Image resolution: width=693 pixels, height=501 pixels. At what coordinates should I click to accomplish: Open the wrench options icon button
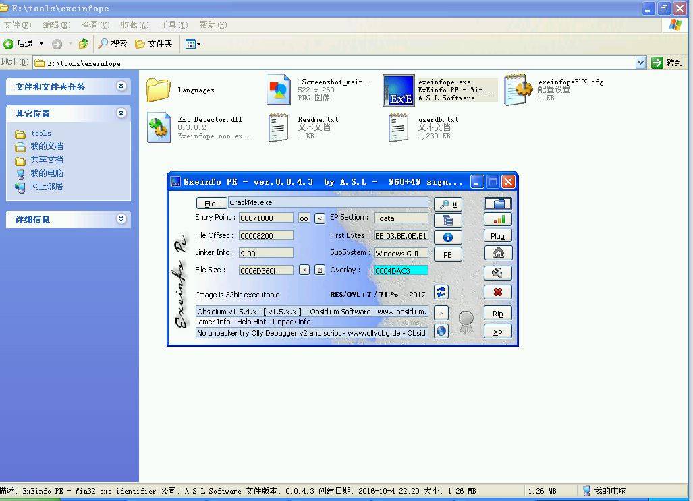(x=498, y=272)
